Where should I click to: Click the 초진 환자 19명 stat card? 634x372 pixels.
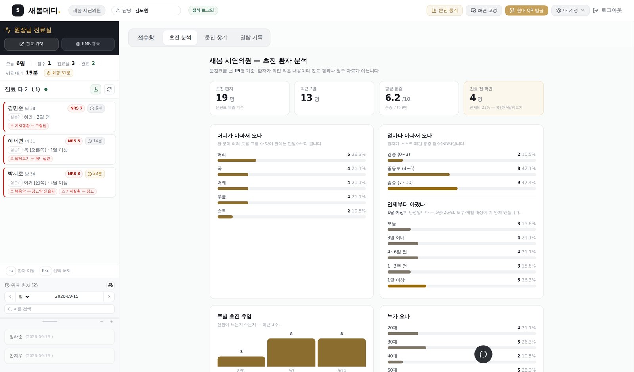coord(250,98)
